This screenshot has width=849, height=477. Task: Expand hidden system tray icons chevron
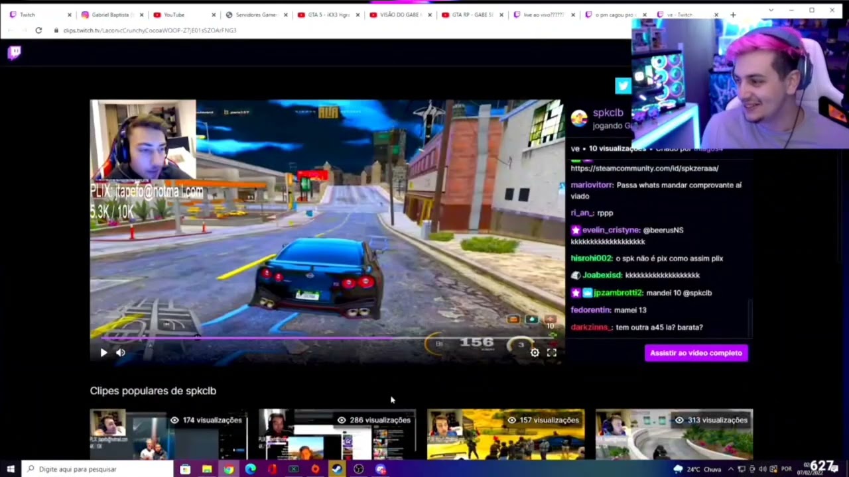click(x=731, y=469)
